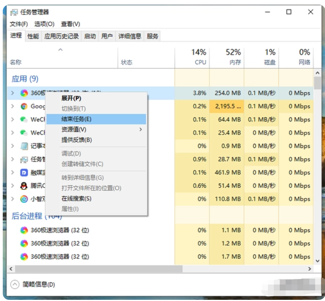Click the 360 browser icon in apps list
The image size is (325, 301).
24,93
